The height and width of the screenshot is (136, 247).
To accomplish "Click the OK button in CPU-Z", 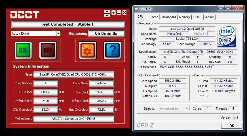I will click(232, 126).
